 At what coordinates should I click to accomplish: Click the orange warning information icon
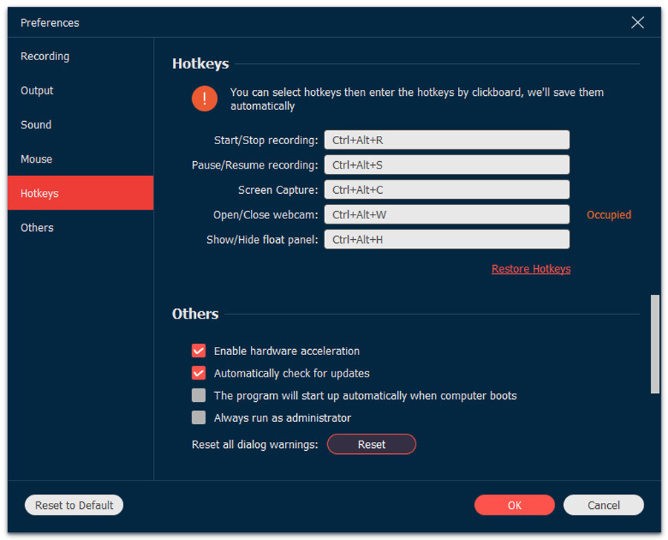(x=204, y=98)
